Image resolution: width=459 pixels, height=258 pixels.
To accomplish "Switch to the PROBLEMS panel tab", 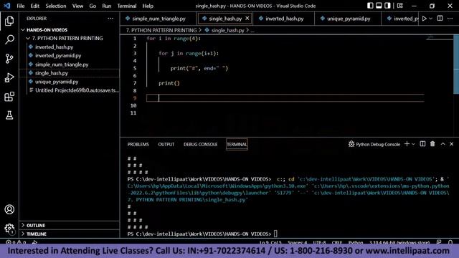I will 138,145.
